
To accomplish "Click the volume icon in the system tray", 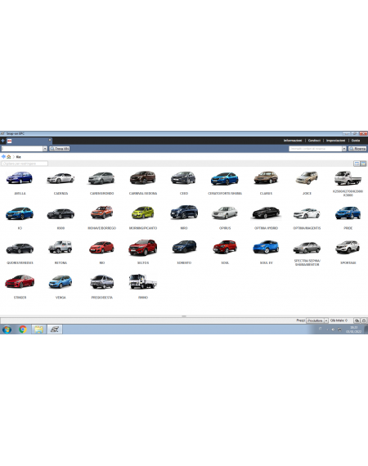I will click(x=333, y=329).
